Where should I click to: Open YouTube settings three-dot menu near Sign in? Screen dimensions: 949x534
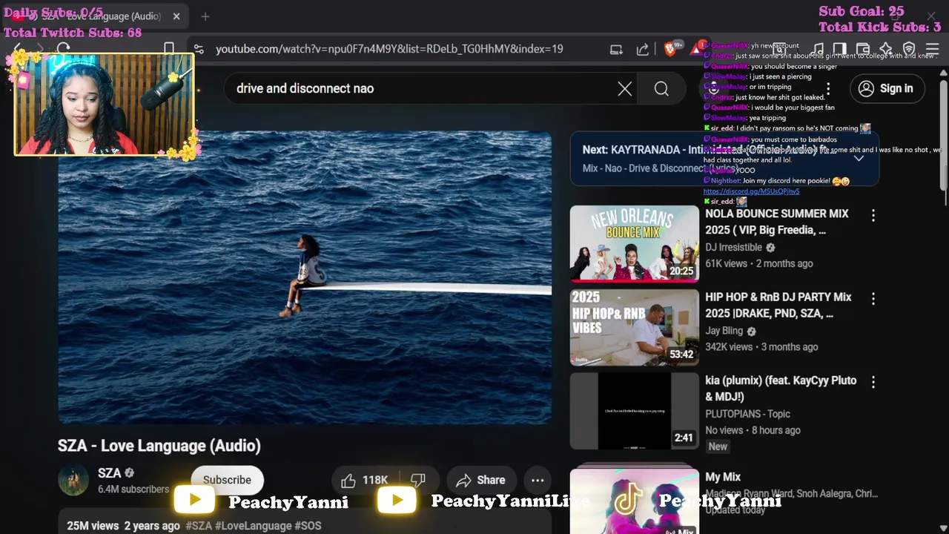pyautogui.click(x=828, y=89)
